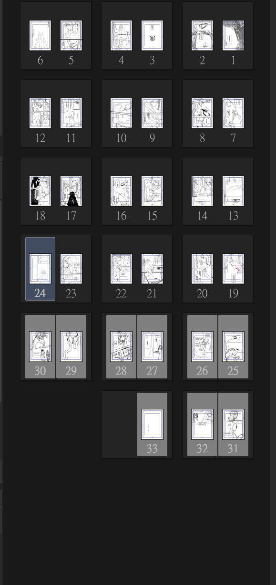Select page 10 thumbnail

click(121, 113)
